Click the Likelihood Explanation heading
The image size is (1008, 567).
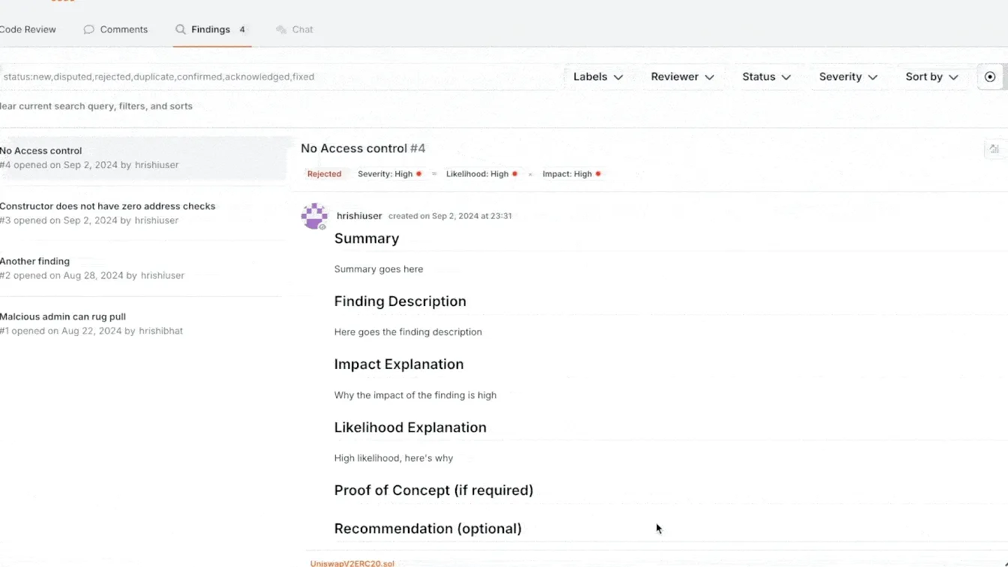410,427
